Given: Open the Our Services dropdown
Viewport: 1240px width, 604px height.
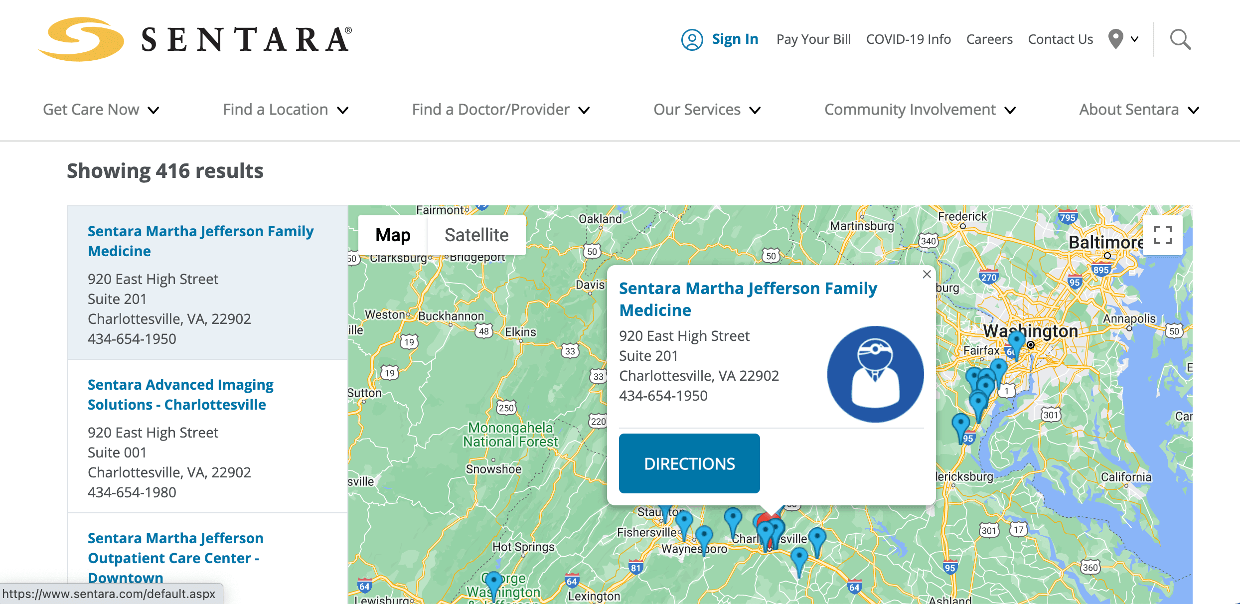Looking at the screenshot, I should point(707,110).
